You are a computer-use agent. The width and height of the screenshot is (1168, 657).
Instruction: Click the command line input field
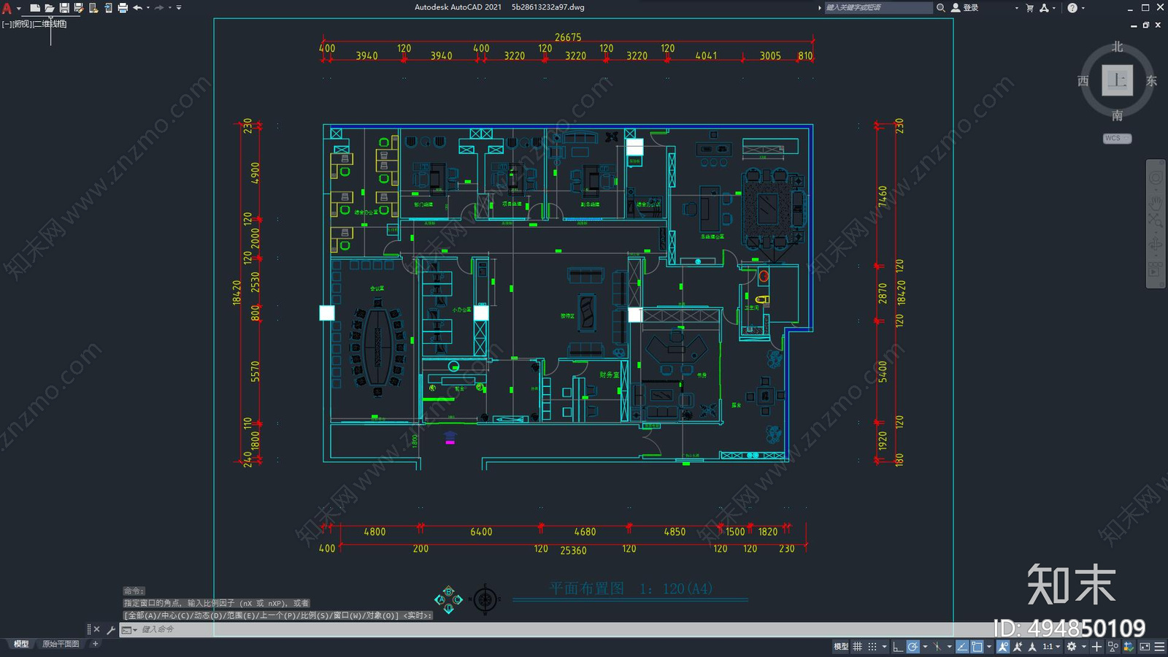pos(438,629)
